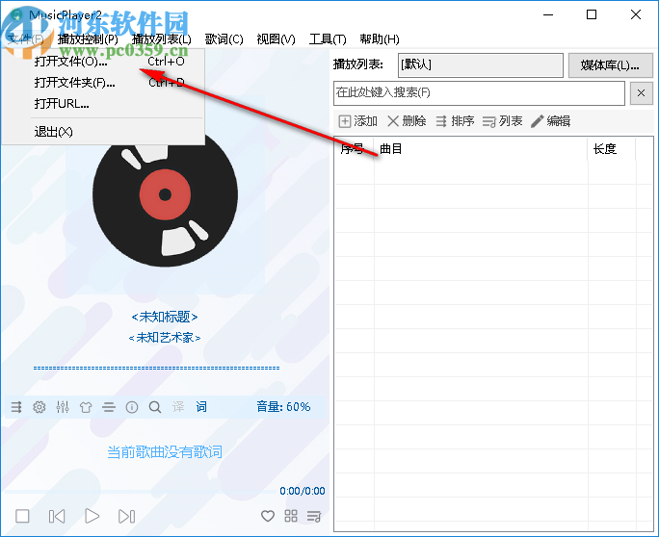The width and height of the screenshot is (659, 537).
Task: Add the song to favorites with the heart icon
Action: click(268, 516)
